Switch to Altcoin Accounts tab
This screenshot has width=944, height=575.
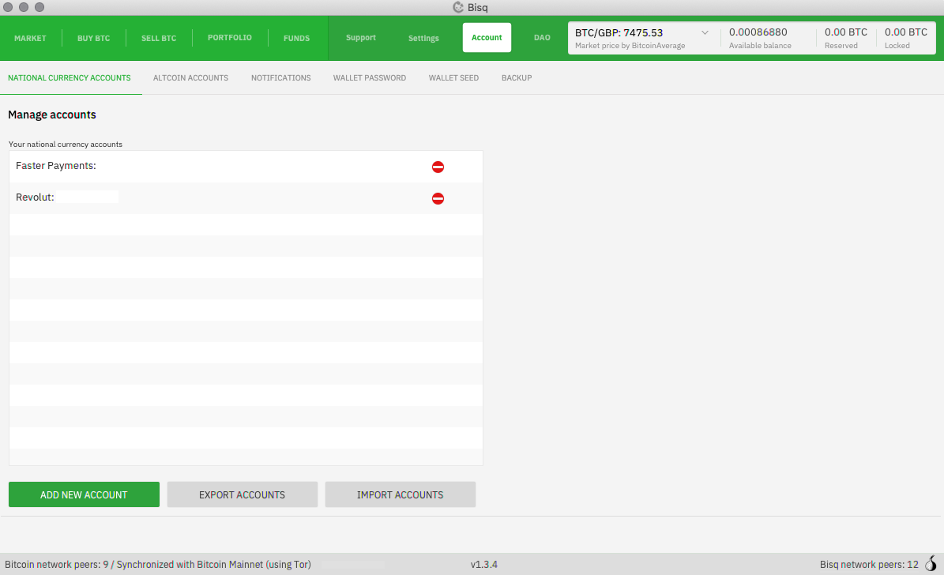[190, 77]
